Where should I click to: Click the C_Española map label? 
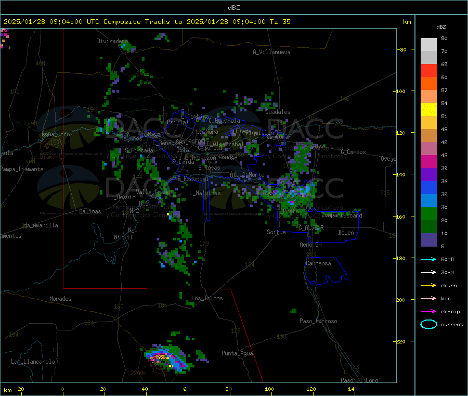224,121
